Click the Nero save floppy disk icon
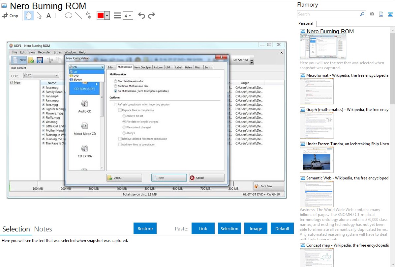Image resolution: width=395 pixels, height=267 pixels. click(x=40, y=60)
